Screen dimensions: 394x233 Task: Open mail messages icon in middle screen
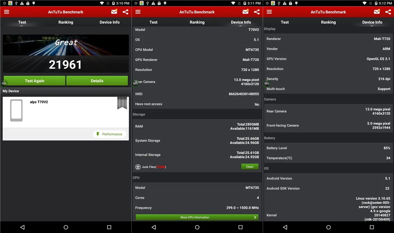[x=245, y=11]
